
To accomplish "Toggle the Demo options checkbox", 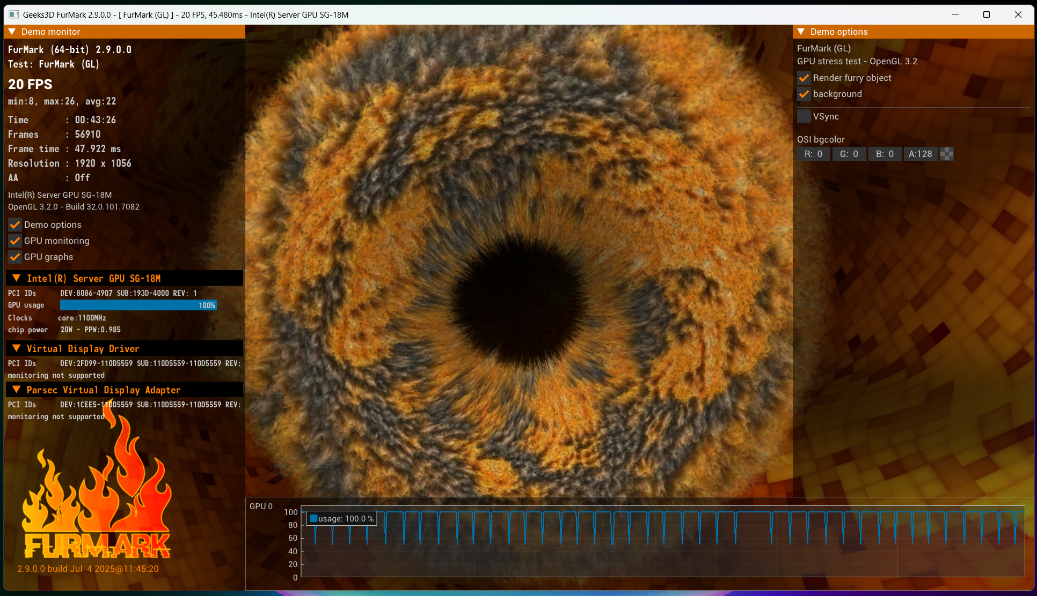I will click(x=15, y=225).
